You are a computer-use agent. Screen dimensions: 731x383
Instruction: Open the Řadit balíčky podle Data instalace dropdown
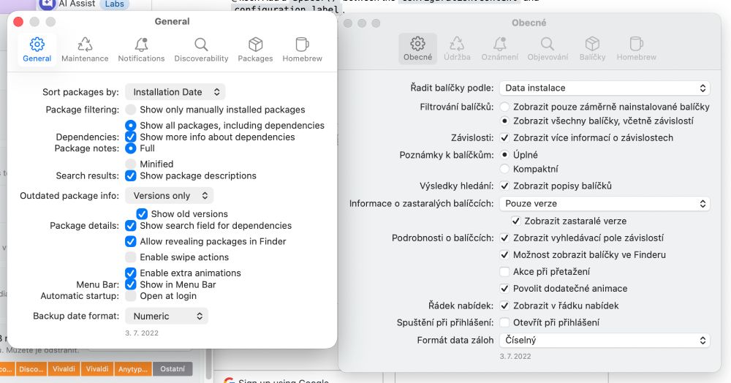click(605, 88)
